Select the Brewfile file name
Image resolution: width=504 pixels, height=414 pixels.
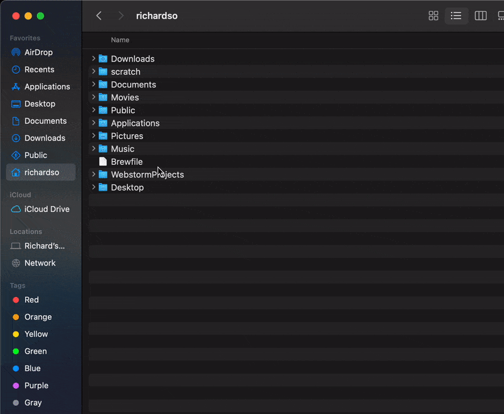127,162
